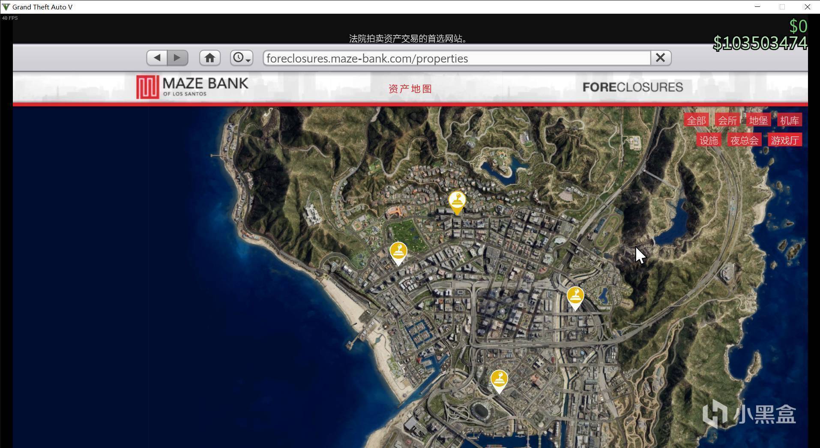Viewport: 820px width, 448px height.
Task: Click the $103503474 bank balance
Action: pos(760,43)
